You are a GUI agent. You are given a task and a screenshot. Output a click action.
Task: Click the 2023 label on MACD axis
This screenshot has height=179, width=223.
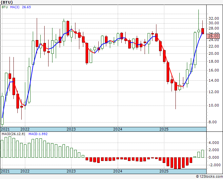[71, 171]
